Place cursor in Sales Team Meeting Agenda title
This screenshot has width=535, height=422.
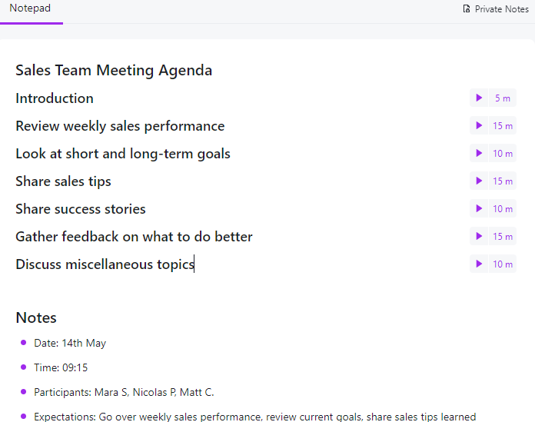114,71
